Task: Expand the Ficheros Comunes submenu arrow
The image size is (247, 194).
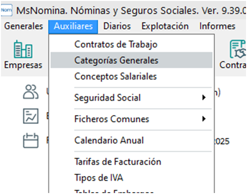Action: (204, 119)
